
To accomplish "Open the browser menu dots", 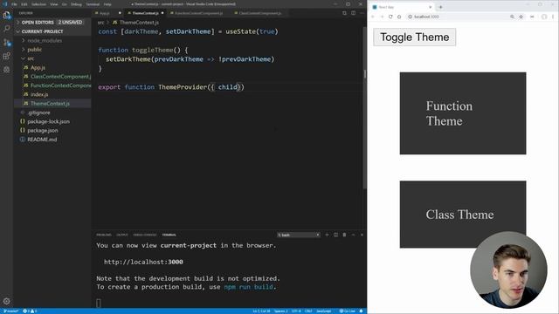I will click(553, 17).
